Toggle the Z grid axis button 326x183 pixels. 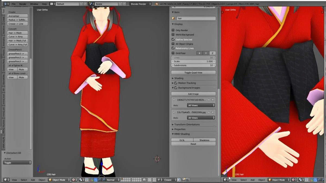[x=212, y=53]
